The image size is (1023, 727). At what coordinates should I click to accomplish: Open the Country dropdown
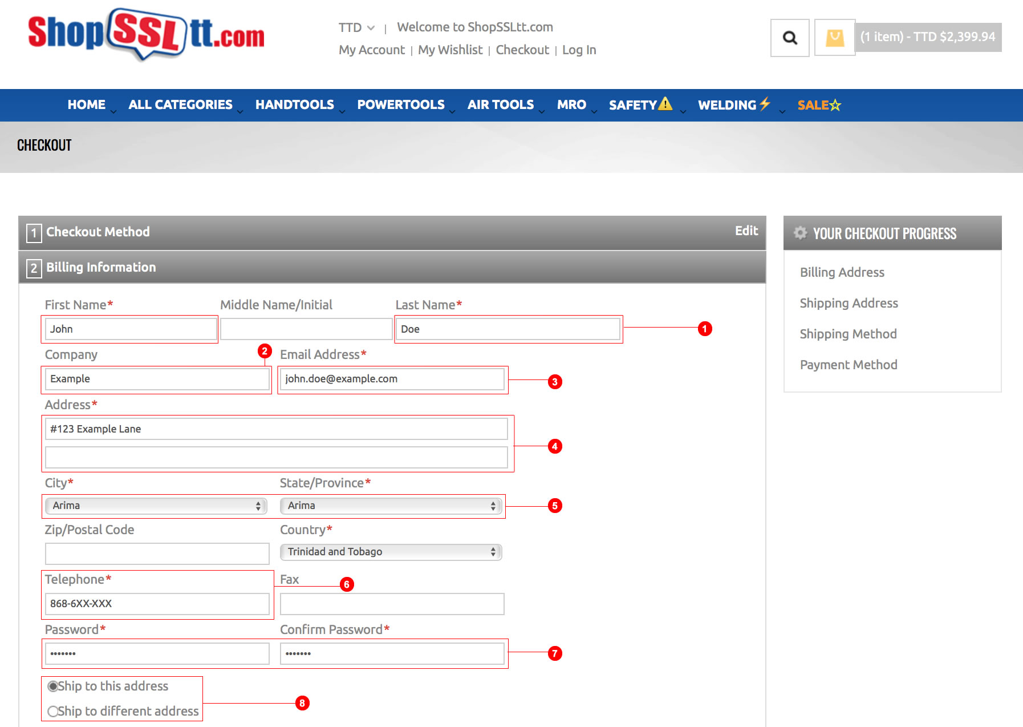click(x=391, y=552)
